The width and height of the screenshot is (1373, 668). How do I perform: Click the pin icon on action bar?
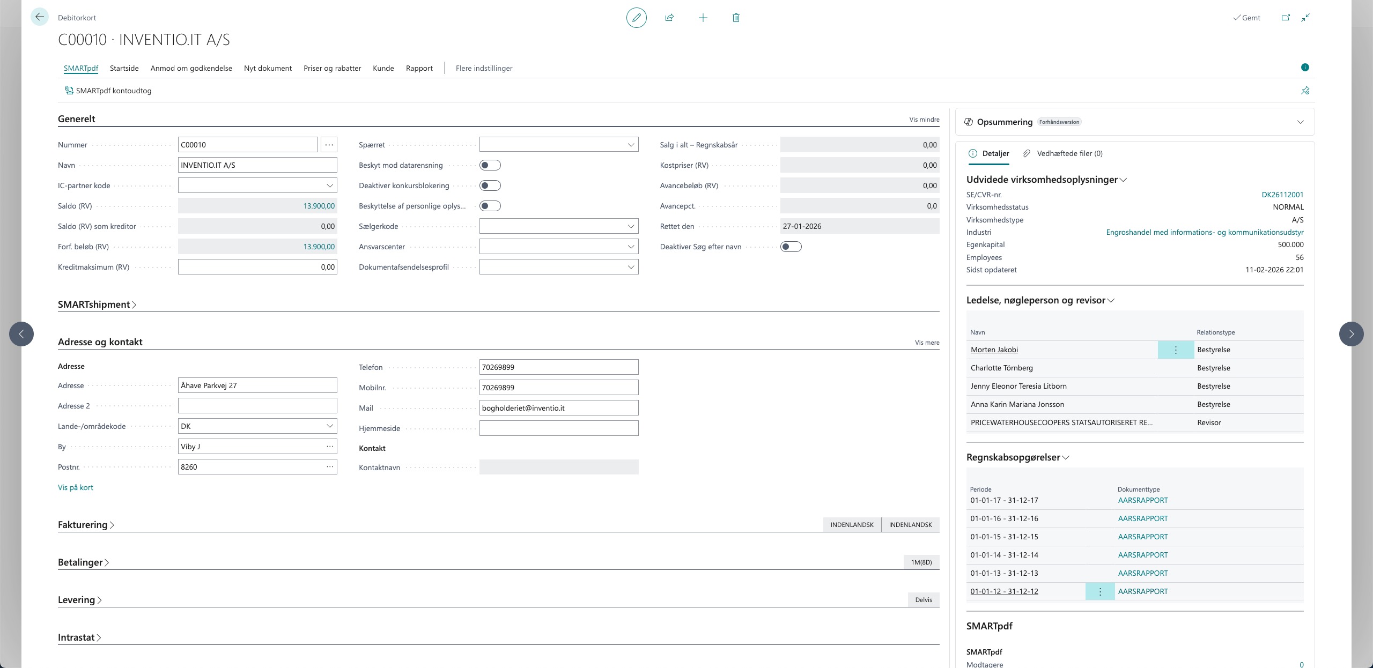(x=1305, y=91)
